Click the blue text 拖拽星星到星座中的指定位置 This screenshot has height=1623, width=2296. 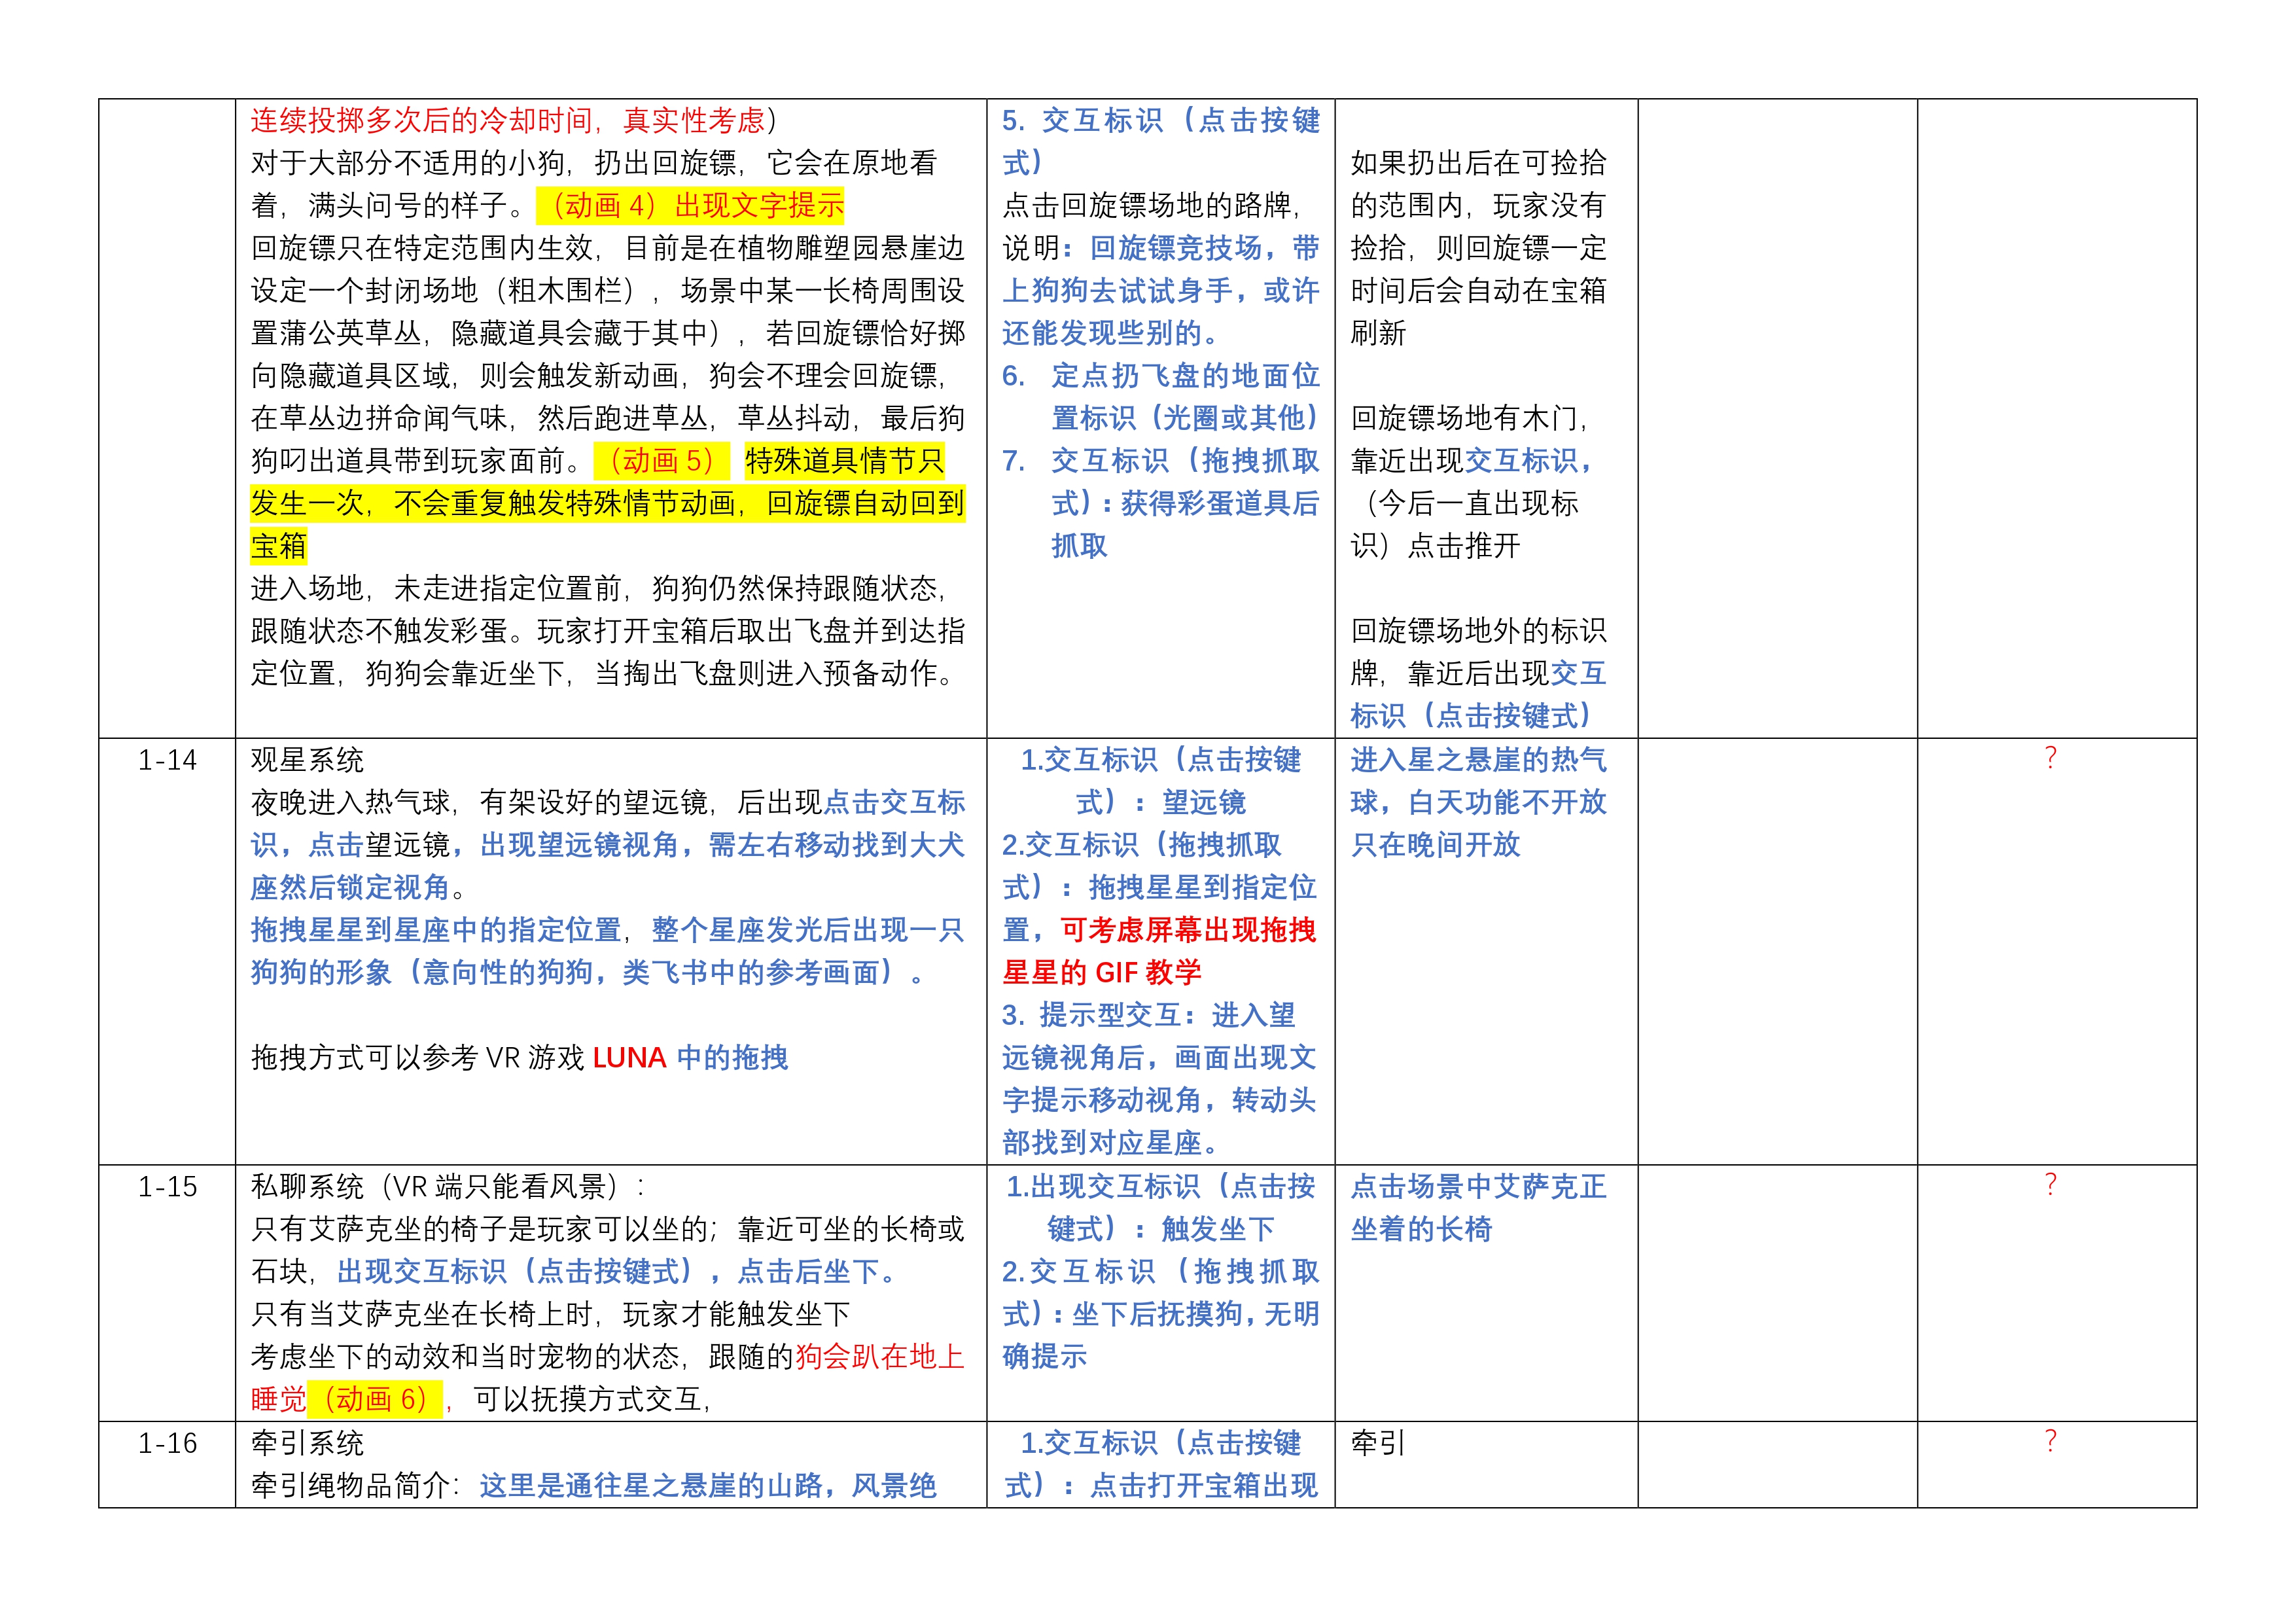[x=436, y=930]
